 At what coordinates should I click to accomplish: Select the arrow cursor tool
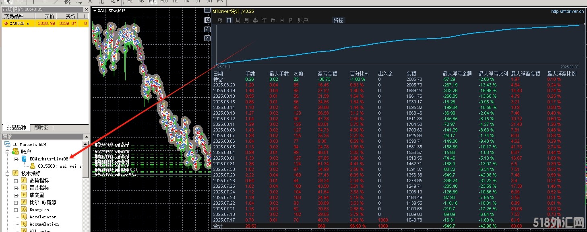(8, 2)
